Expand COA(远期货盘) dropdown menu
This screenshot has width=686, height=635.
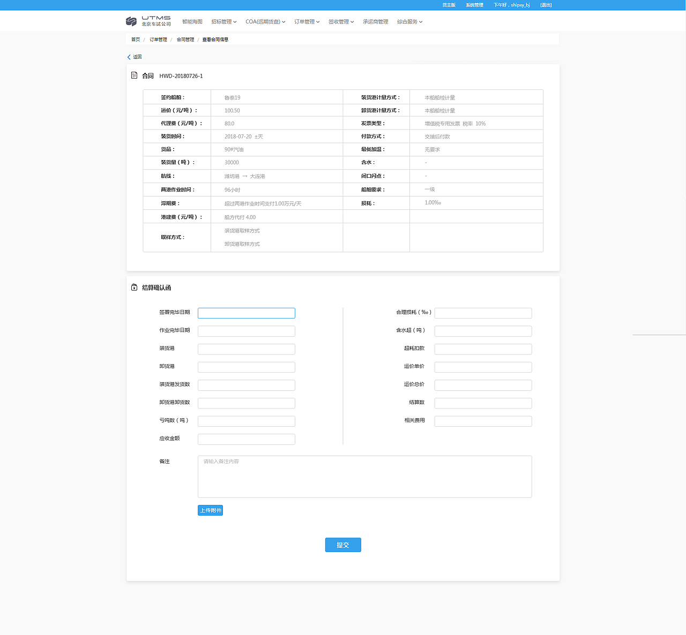point(265,22)
